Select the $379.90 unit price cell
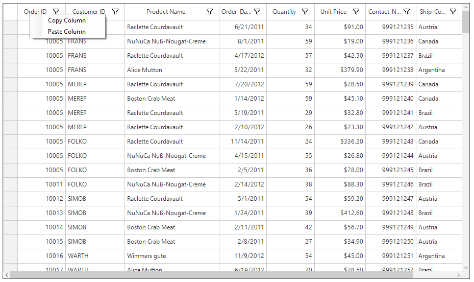This screenshot has height=282, width=474. 340,70
